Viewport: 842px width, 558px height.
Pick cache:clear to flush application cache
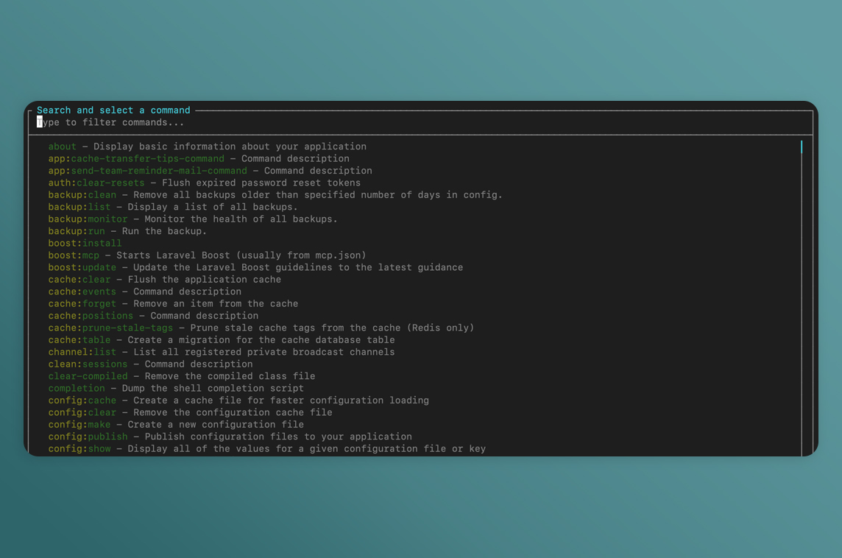pyautogui.click(x=79, y=279)
